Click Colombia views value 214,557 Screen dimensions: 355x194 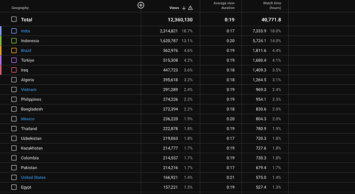click(x=170, y=158)
